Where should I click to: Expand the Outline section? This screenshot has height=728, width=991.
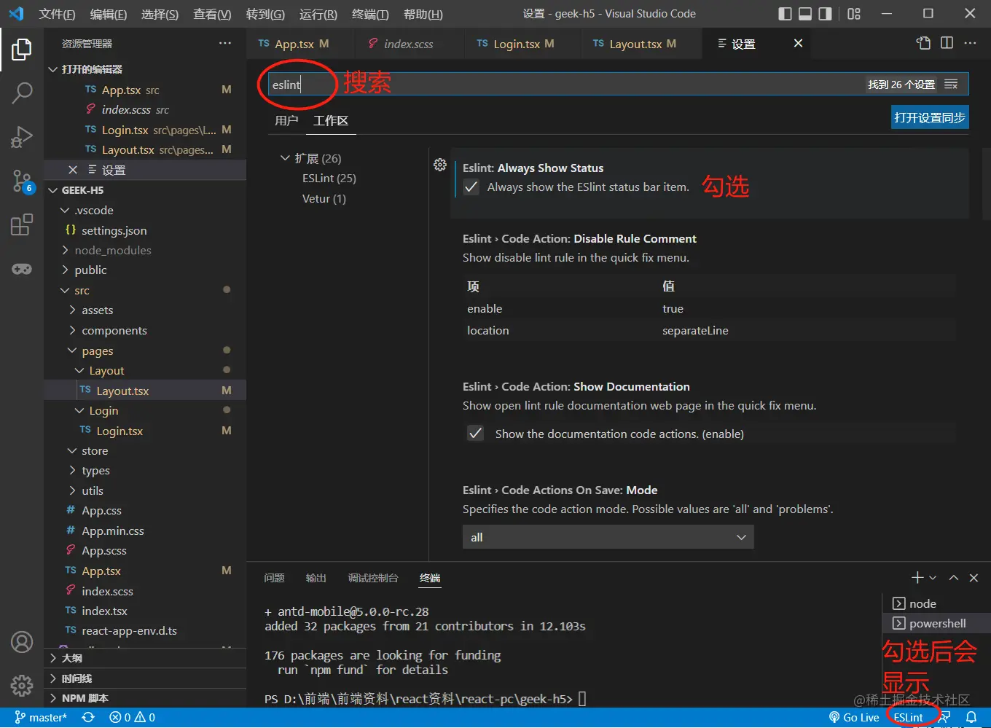(145, 658)
